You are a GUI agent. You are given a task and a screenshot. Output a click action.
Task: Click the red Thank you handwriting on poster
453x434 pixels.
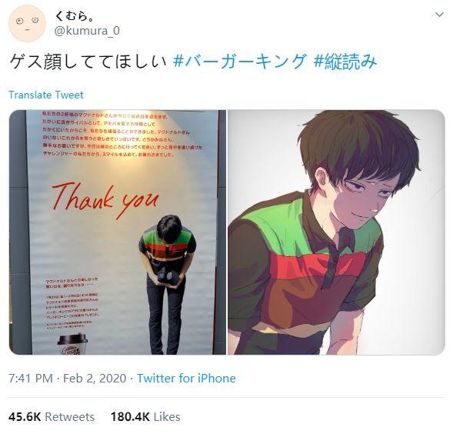[105, 199]
